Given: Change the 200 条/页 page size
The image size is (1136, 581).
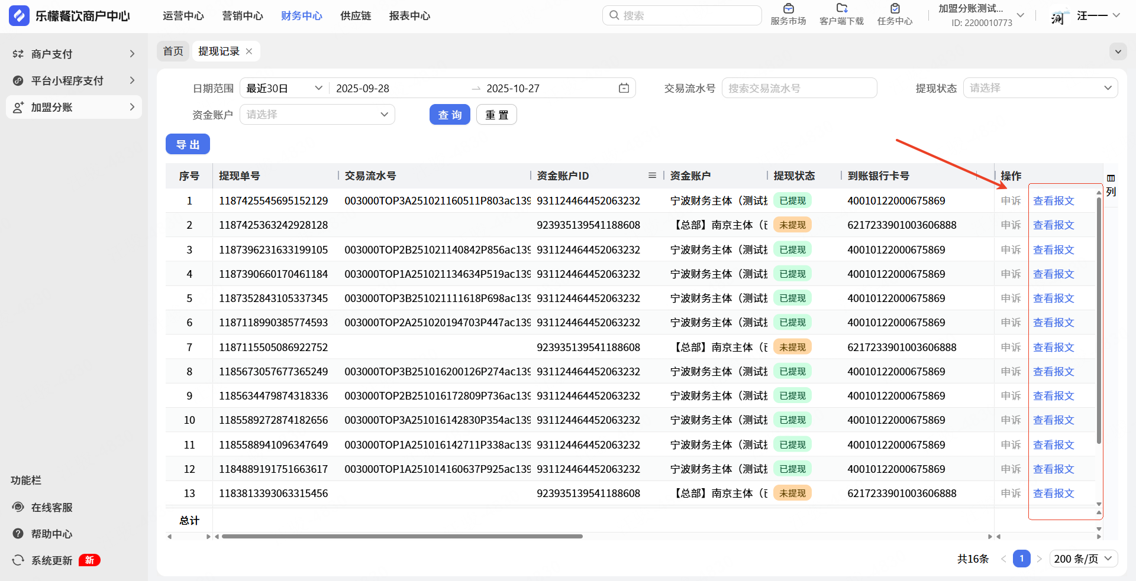Looking at the screenshot, I should 1083,559.
